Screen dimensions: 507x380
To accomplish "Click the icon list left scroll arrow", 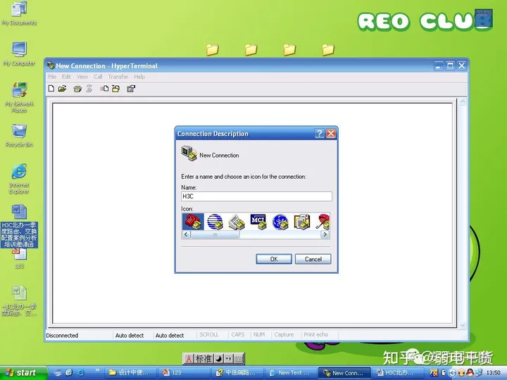I will (x=186, y=234).
